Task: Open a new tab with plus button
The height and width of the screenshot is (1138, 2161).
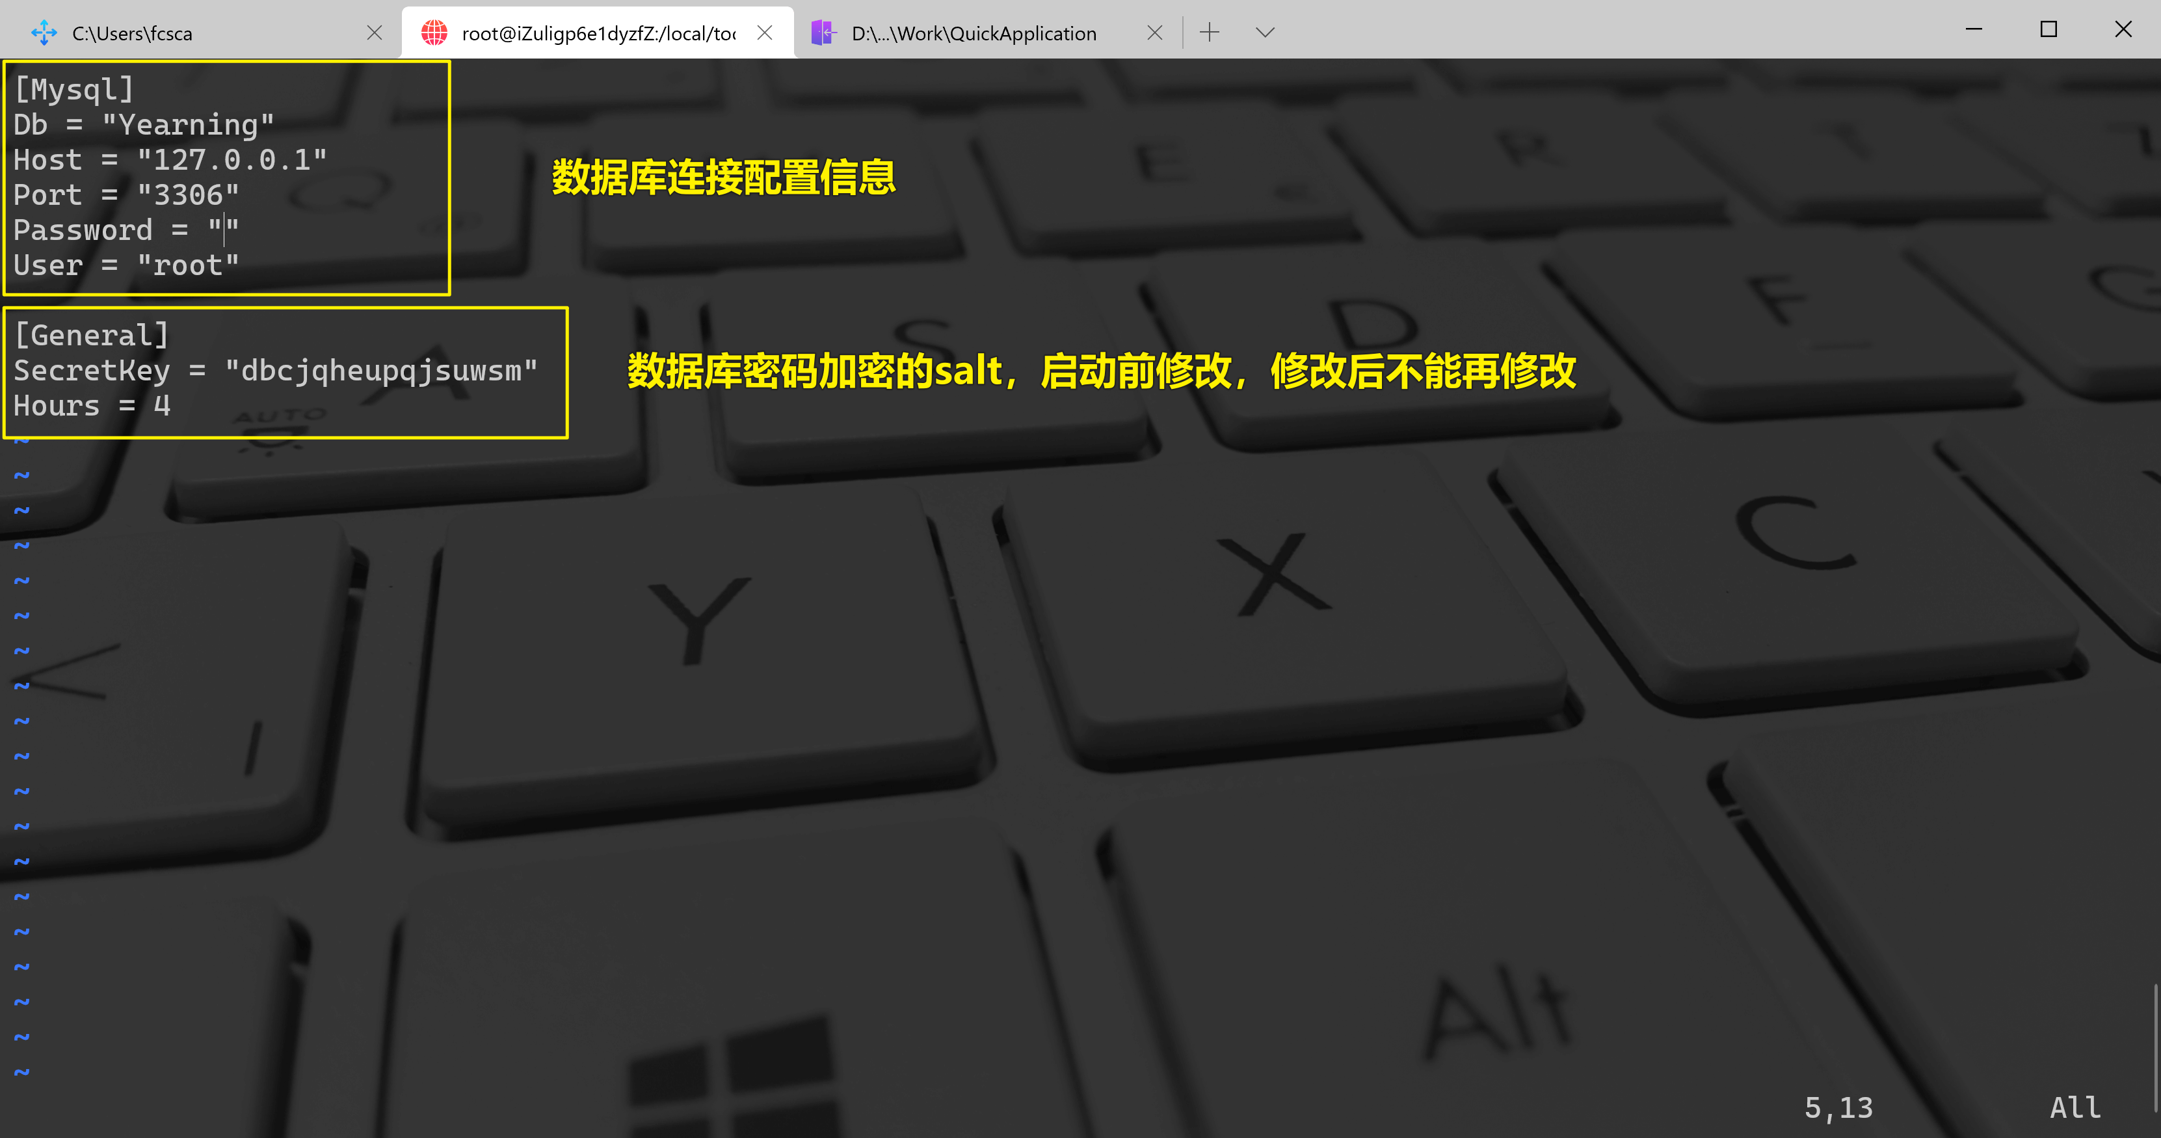Action: 1209,33
